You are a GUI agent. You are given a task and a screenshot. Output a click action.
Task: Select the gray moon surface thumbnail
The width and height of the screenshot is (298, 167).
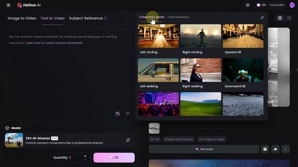point(243,104)
